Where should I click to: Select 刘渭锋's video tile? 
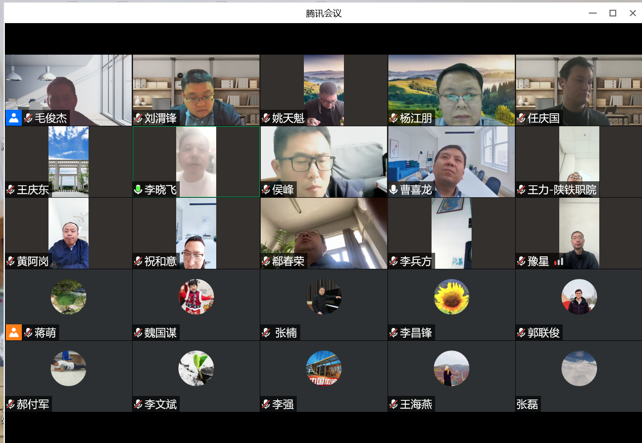click(196, 90)
